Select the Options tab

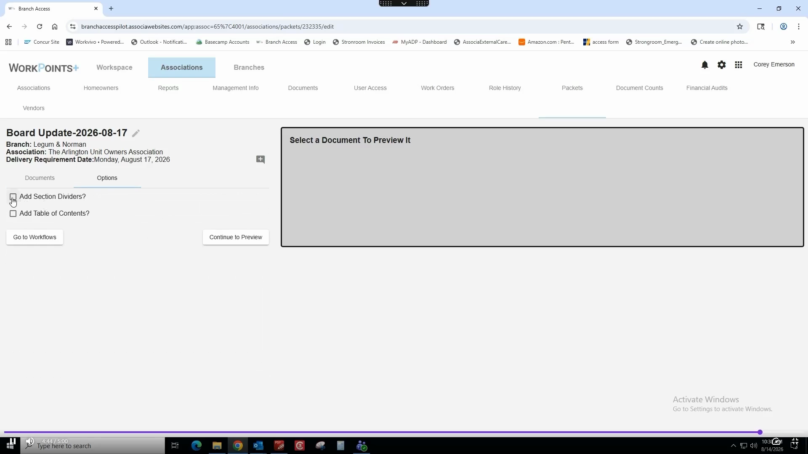coord(107,178)
